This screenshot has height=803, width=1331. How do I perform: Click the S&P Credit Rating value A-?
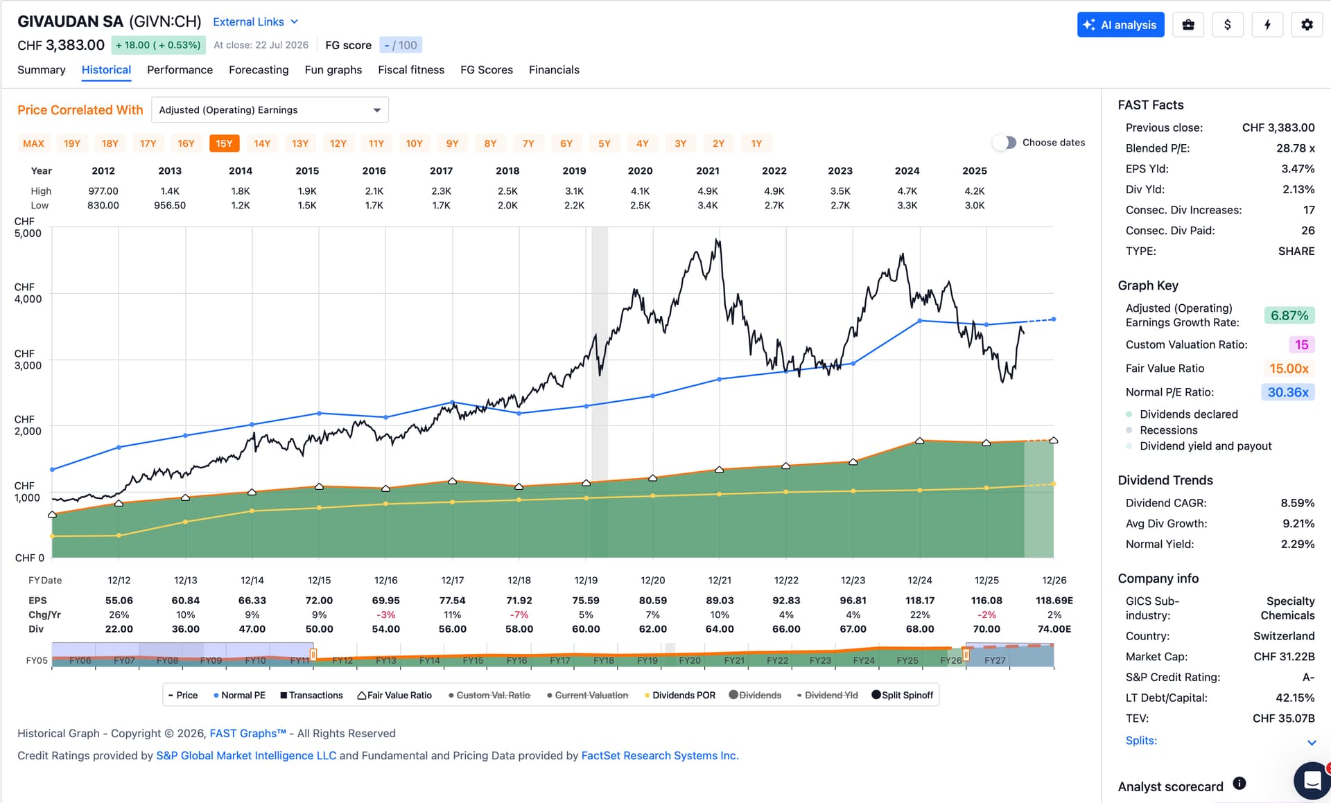point(1308,678)
